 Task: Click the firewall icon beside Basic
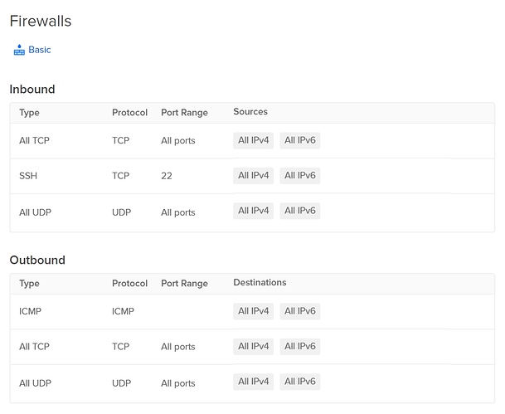tap(19, 51)
